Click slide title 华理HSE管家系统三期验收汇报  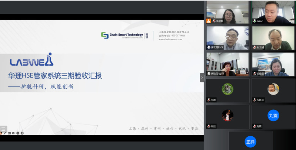tap(55, 76)
